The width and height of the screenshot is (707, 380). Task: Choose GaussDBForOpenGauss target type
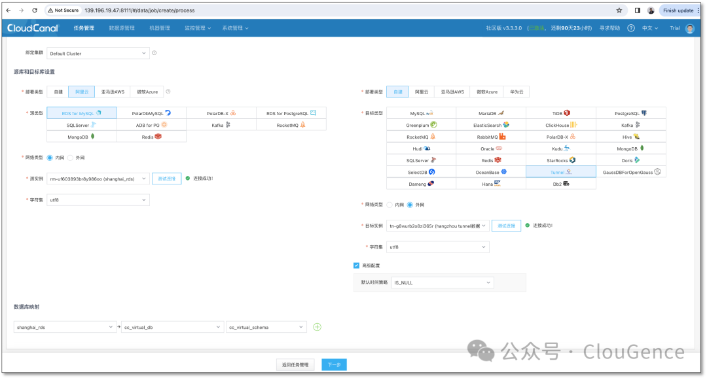click(x=631, y=171)
